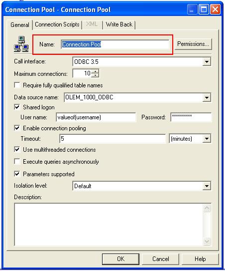Image resolution: width=225 pixels, height=271 pixels.
Task: Click into the Description text area
Action: (109, 225)
